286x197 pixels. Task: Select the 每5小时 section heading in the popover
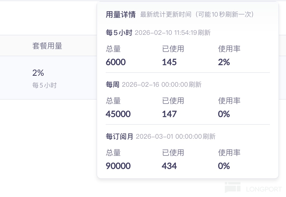[x=119, y=33]
